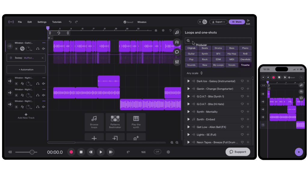Viewport: 308px width, 173px height.
Task: Remove the Sweep effect with X
Action: pos(42,58)
